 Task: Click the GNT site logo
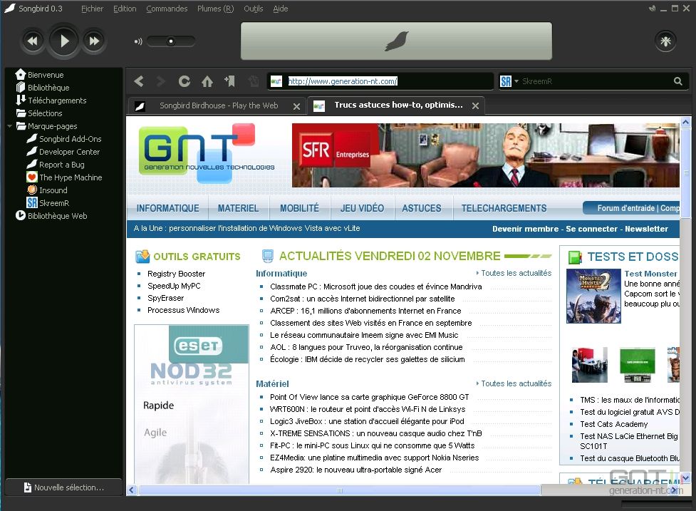207,153
